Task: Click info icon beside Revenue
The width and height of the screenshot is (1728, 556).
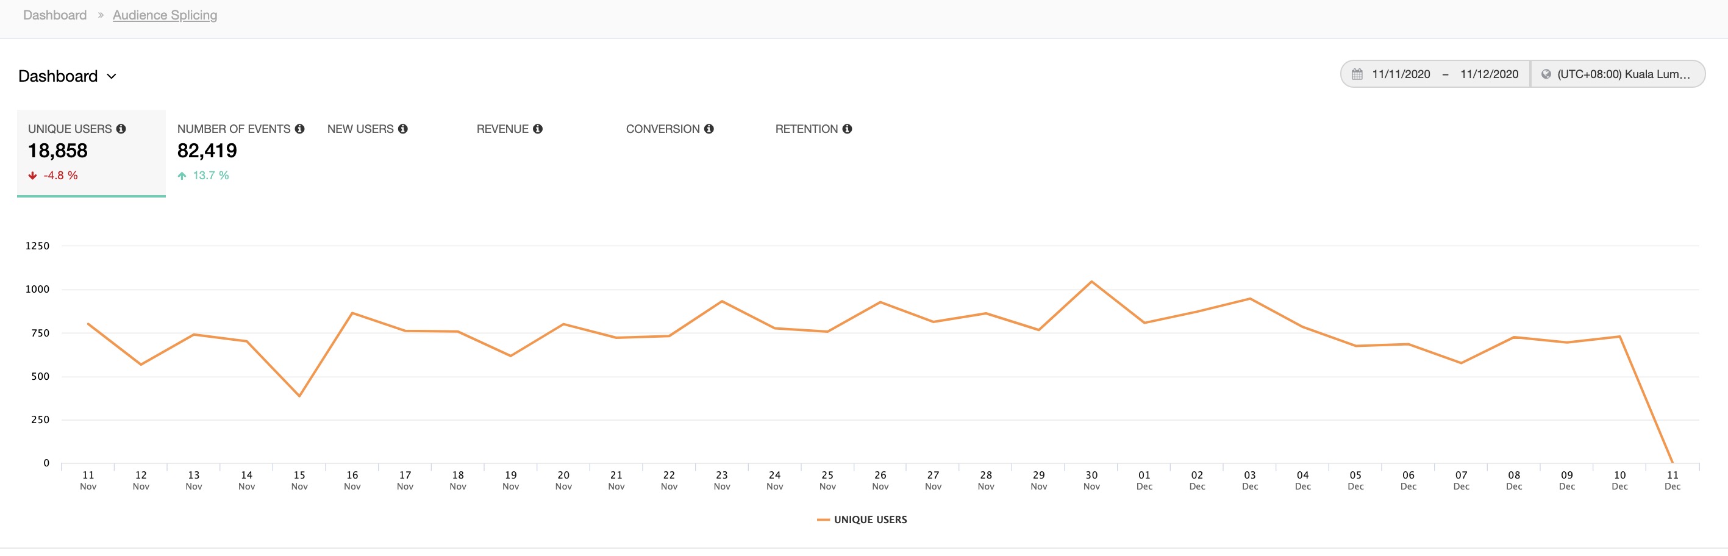Action: [x=537, y=129]
